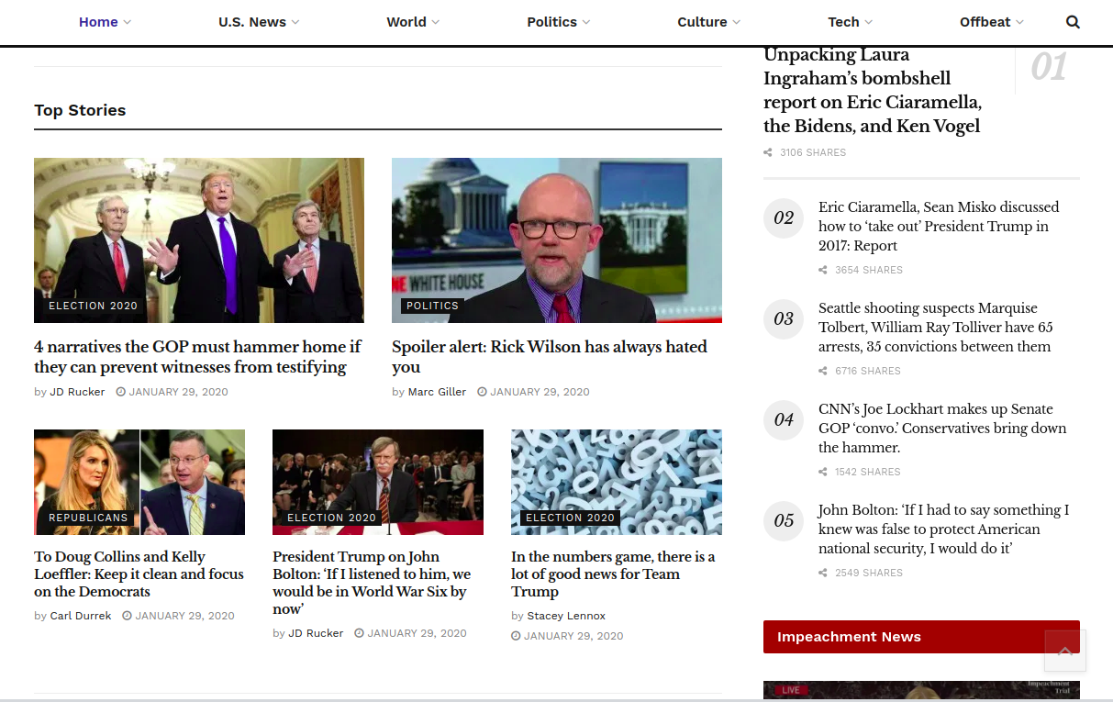1113x702 pixels.
Task: Select the REPUBLICANS category tag
Action: [x=88, y=518]
